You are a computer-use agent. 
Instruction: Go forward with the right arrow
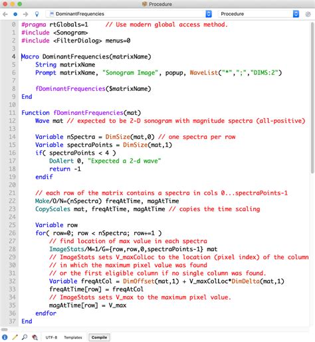pyautogui.click(x=25, y=14)
